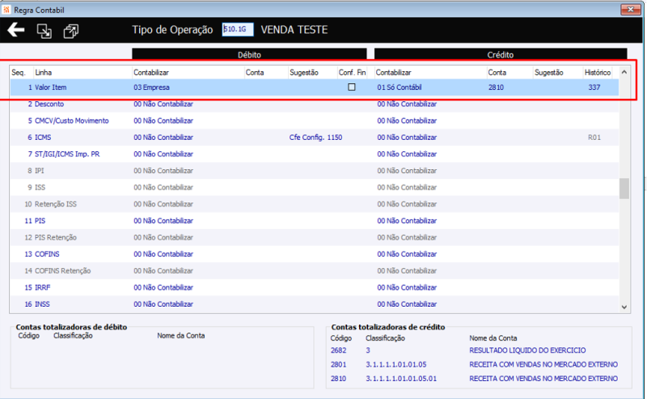Click the vertical scrollbar thumb
The height and width of the screenshot is (399, 647).
[x=624, y=189]
